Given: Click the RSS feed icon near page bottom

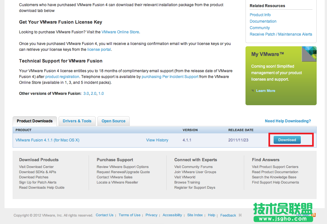Looking at the screenshot, I should pos(313,215).
